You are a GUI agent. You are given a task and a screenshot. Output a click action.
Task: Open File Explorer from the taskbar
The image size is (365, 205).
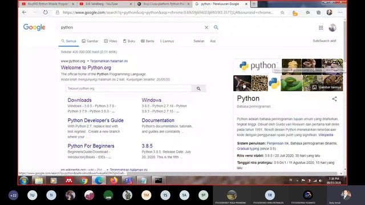pos(39,181)
